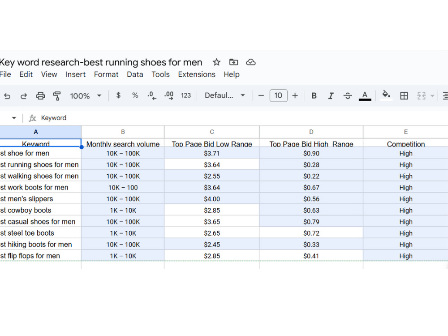Click horizontal align icon at toolbar edge

pos(445,96)
